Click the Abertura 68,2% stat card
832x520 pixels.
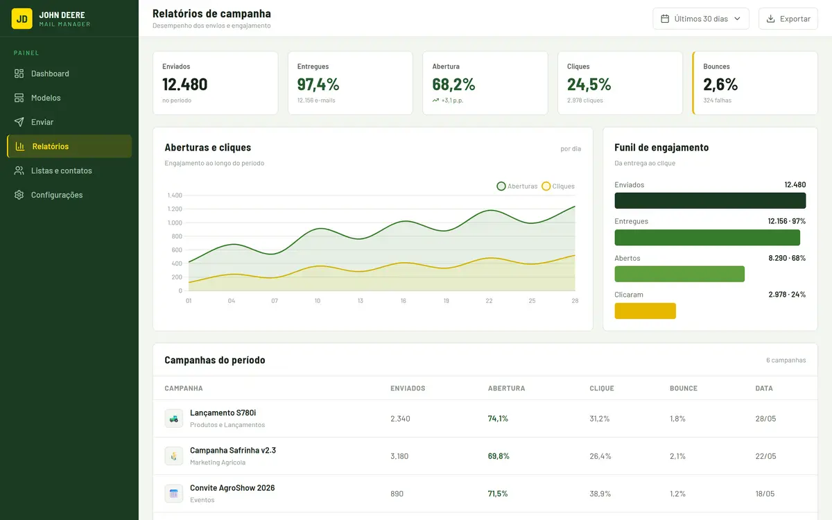tap(485, 83)
